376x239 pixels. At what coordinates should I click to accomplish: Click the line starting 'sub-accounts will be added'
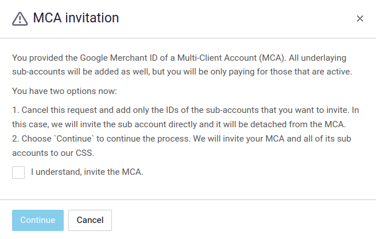(x=182, y=72)
